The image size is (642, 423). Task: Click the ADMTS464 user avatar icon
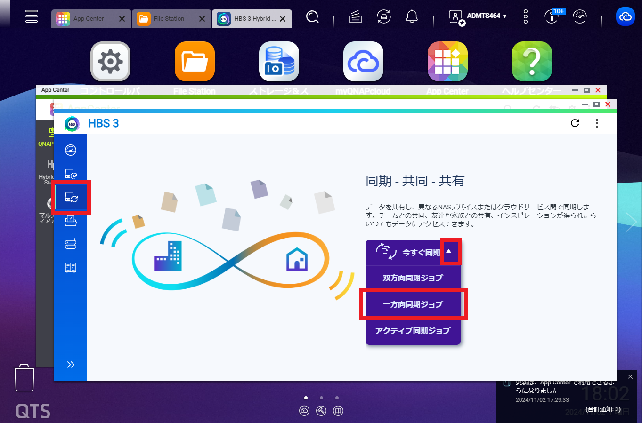456,17
